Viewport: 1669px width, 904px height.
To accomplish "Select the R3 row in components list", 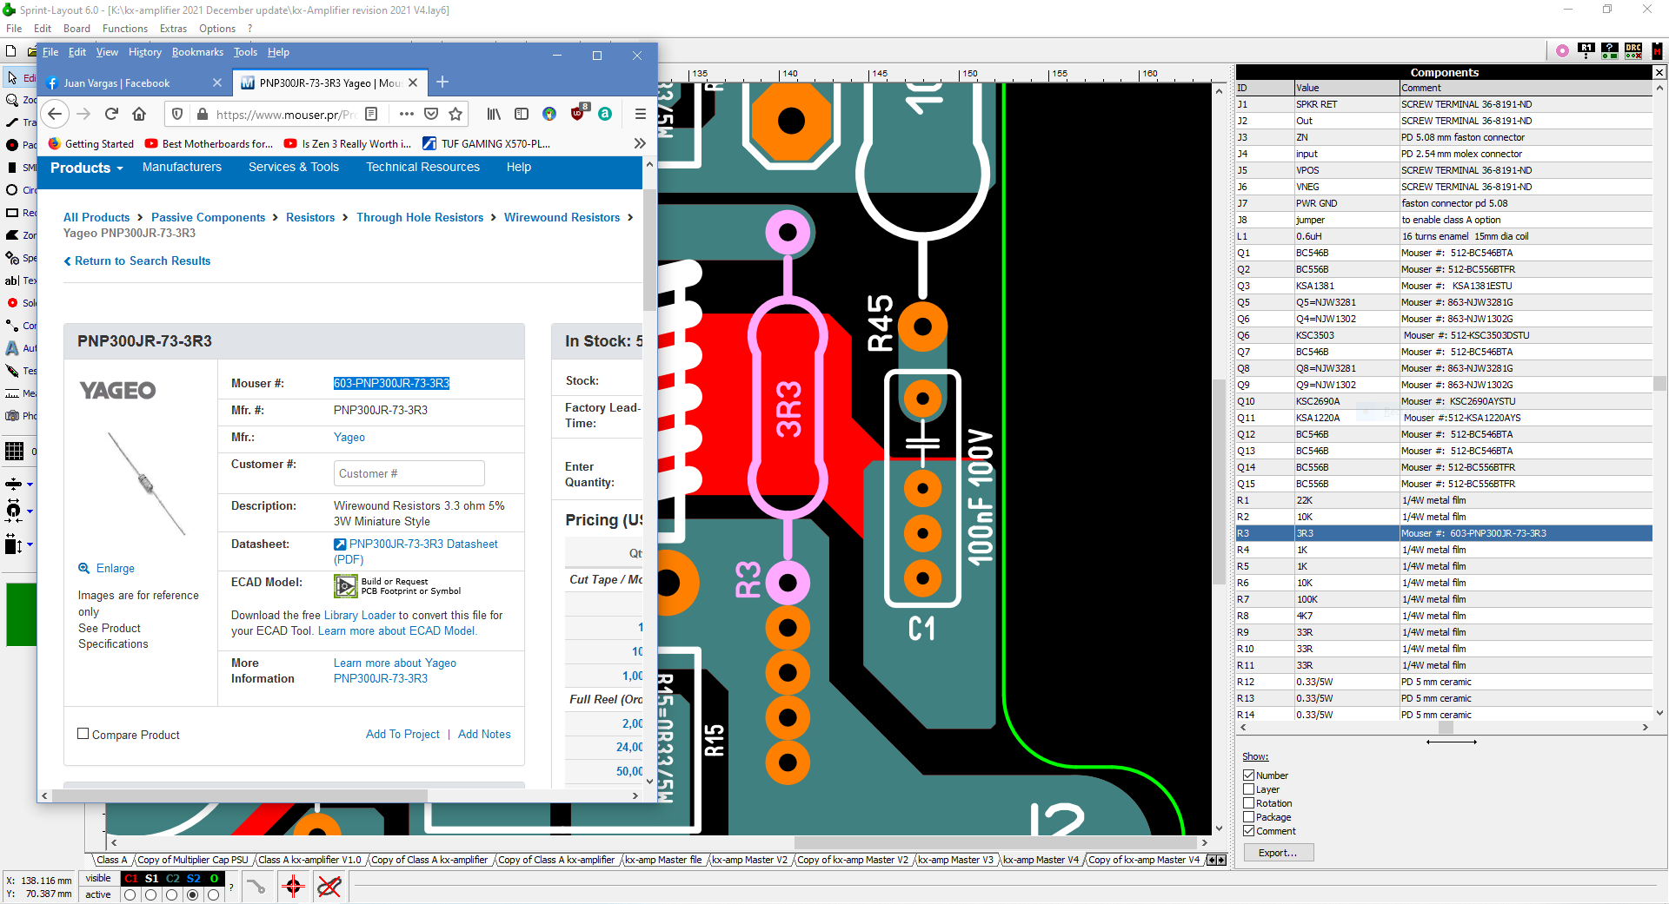I will point(1443,533).
